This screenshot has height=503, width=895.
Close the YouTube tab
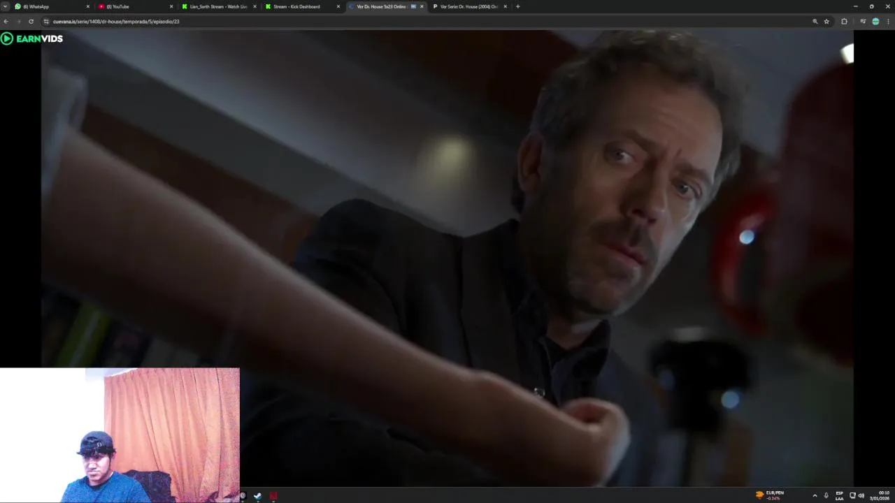coord(171,6)
